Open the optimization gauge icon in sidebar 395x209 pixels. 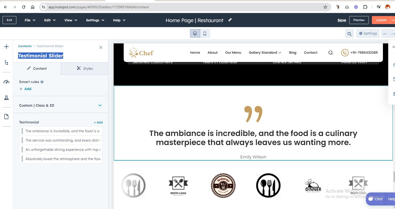click(x=7, y=82)
